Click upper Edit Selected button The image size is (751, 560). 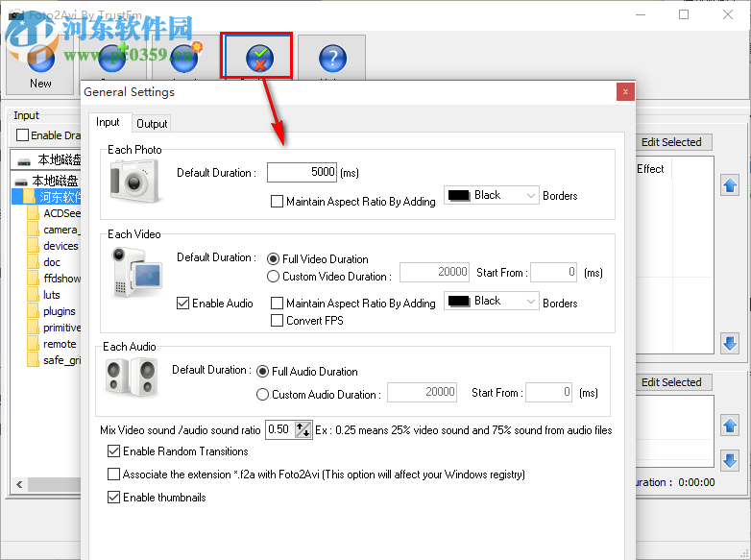[x=673, y=142]
